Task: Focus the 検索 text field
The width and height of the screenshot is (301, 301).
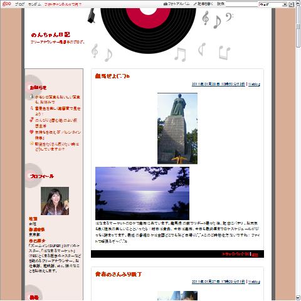Action: [x=241, y=4]
